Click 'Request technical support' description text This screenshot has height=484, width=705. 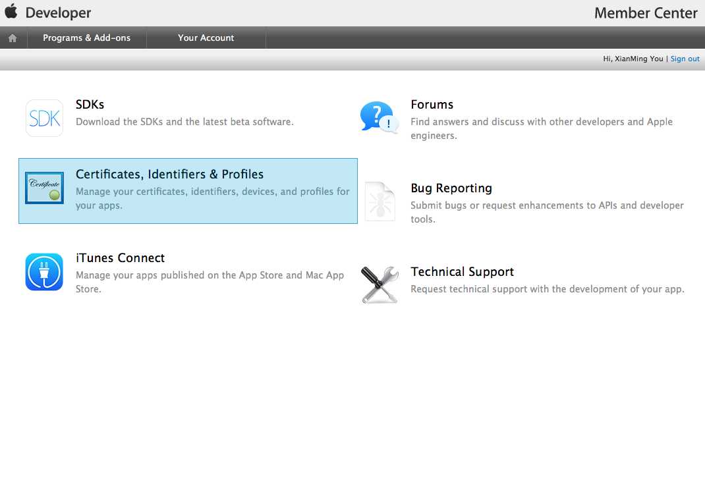tap(547, 289)
